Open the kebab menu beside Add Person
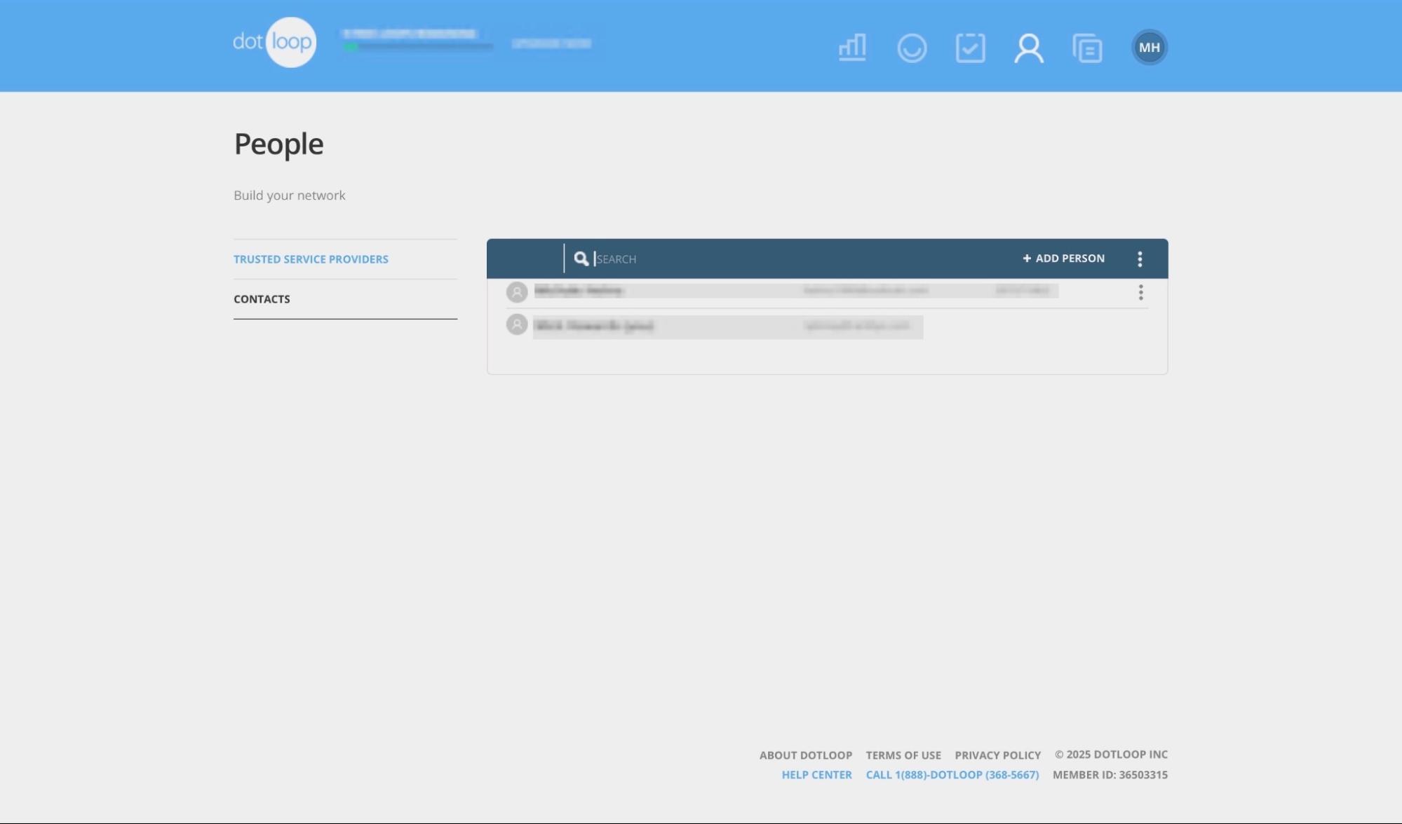 point(1140,259)
